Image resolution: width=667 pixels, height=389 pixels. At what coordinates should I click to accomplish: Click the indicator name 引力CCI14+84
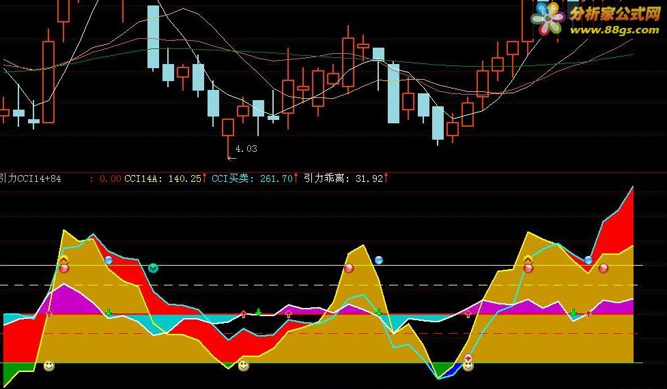point(31,178)
